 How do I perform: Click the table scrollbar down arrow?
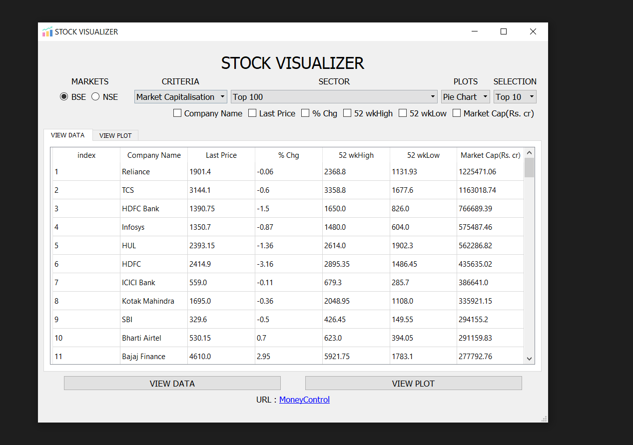point(530,359)
